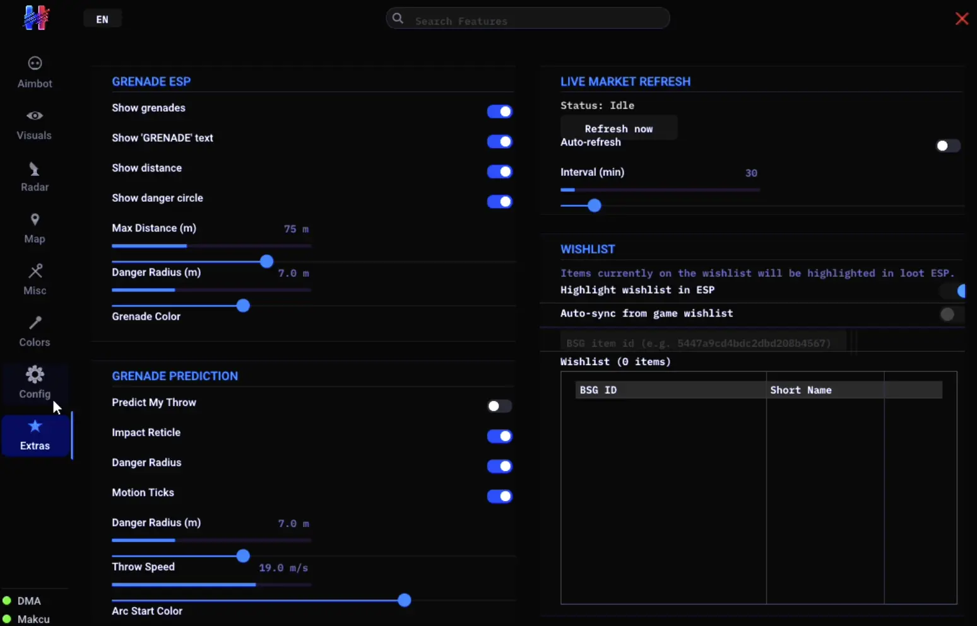Open the Radar section icon
This screenshot has width=977, height=626.
[35, 169]
